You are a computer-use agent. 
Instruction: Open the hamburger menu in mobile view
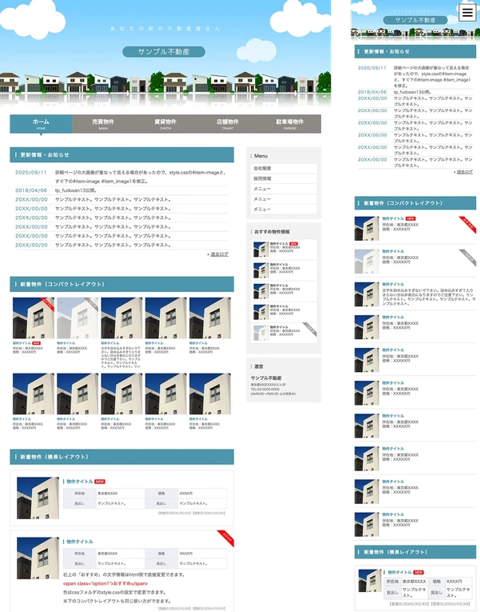[x=467, y=13]
